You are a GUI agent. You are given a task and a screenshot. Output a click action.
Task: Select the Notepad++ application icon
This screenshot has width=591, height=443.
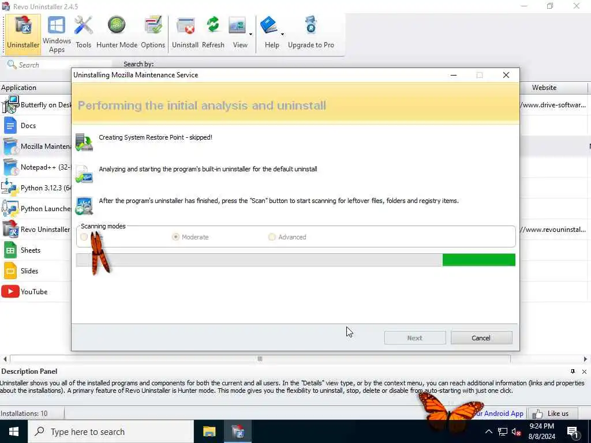(10, 167)
